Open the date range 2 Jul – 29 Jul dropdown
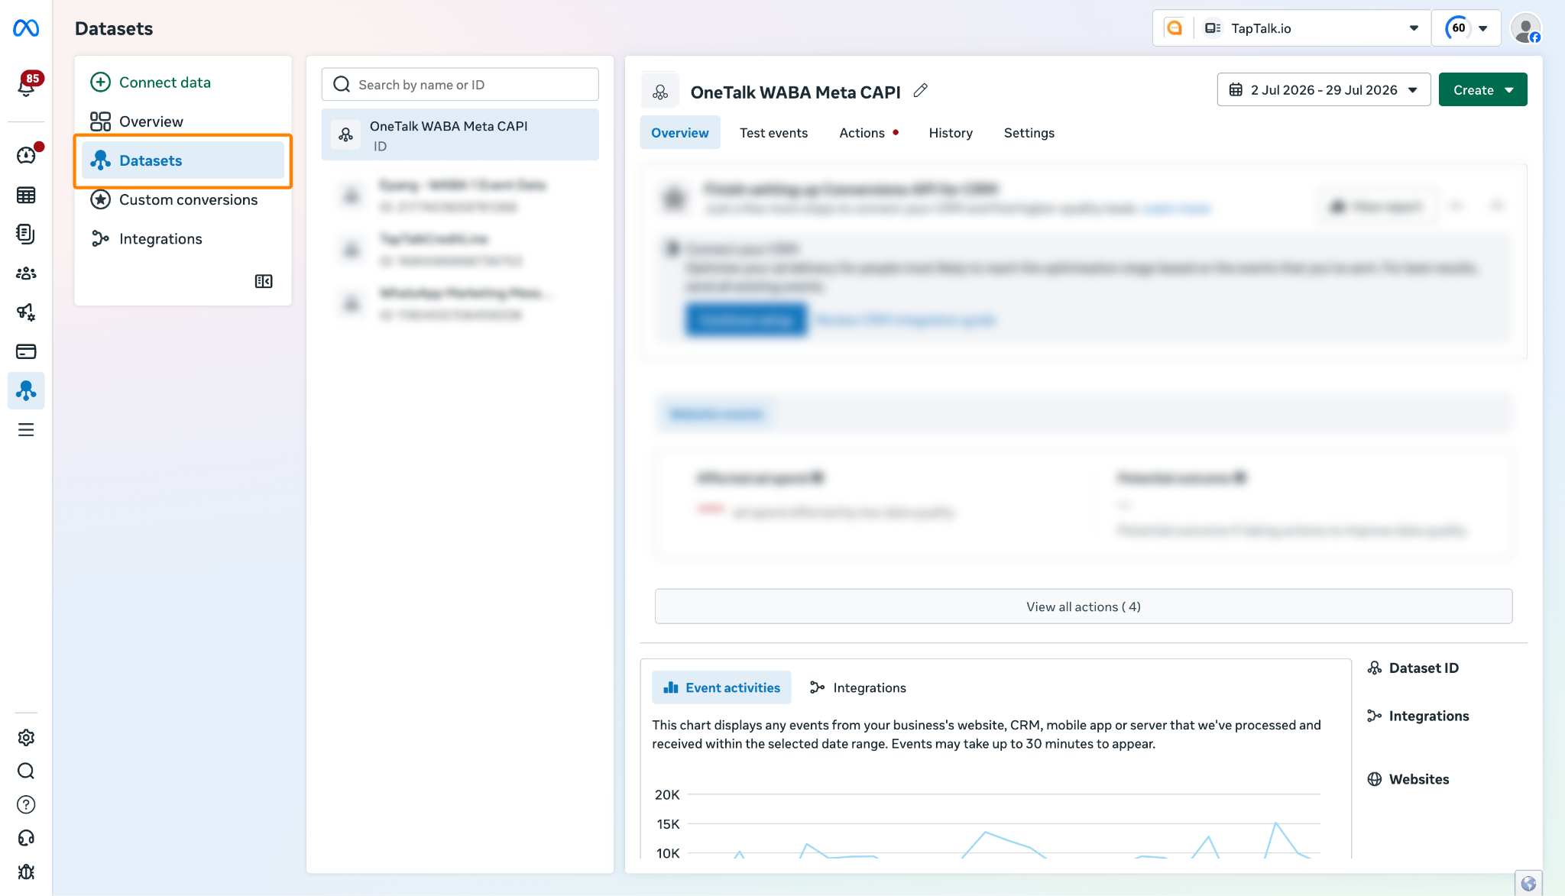The height and width of the screenshot is (896, 1565). tap(1324, 89)
